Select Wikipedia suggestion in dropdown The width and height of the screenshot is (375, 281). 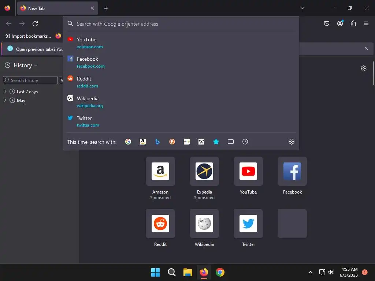point(181,102)
